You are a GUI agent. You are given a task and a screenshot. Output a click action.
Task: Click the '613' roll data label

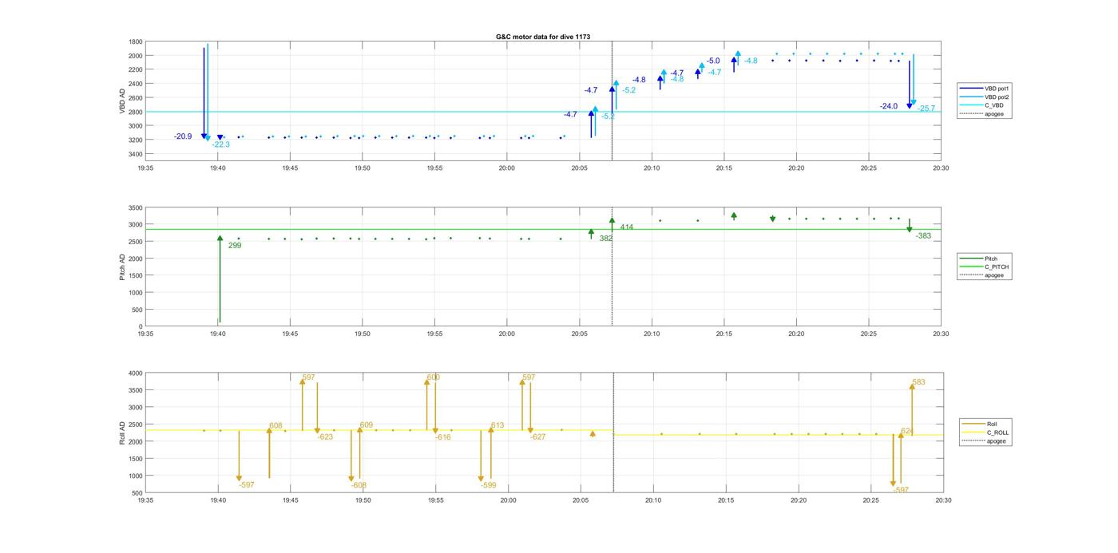tap(498, 426)
